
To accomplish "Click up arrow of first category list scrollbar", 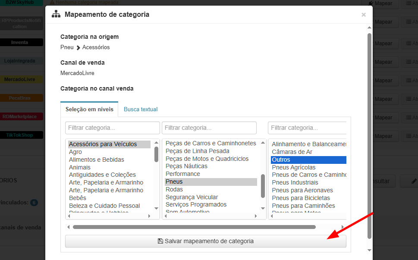I will click(x=157, y=143).
